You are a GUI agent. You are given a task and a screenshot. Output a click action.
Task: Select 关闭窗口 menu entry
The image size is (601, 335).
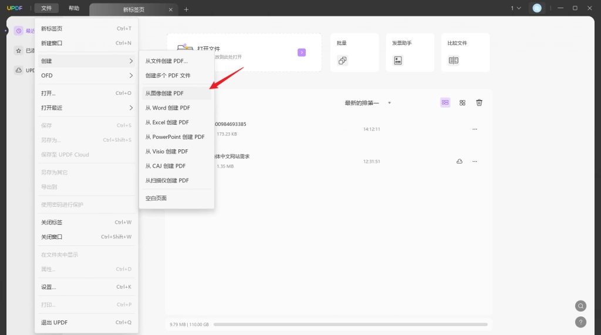click(x=86, y=237)
